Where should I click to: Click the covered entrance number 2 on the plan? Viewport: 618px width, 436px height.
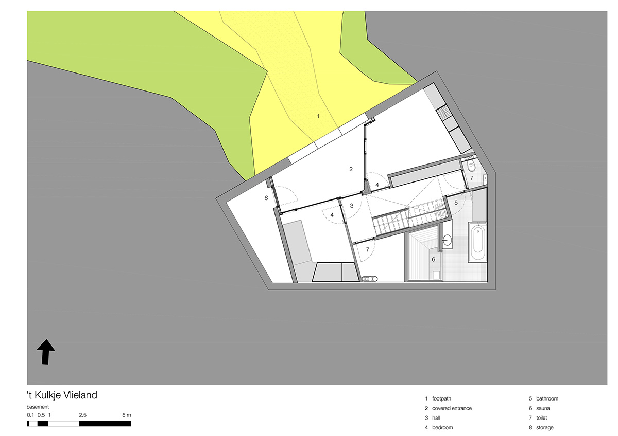(351, 169)
